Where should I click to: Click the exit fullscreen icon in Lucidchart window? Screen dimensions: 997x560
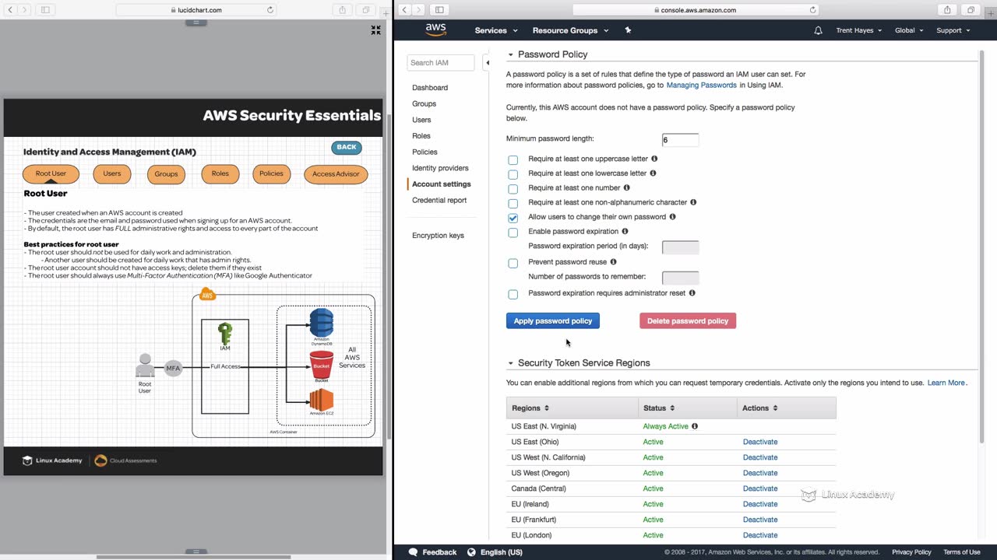tap(376, 30)
